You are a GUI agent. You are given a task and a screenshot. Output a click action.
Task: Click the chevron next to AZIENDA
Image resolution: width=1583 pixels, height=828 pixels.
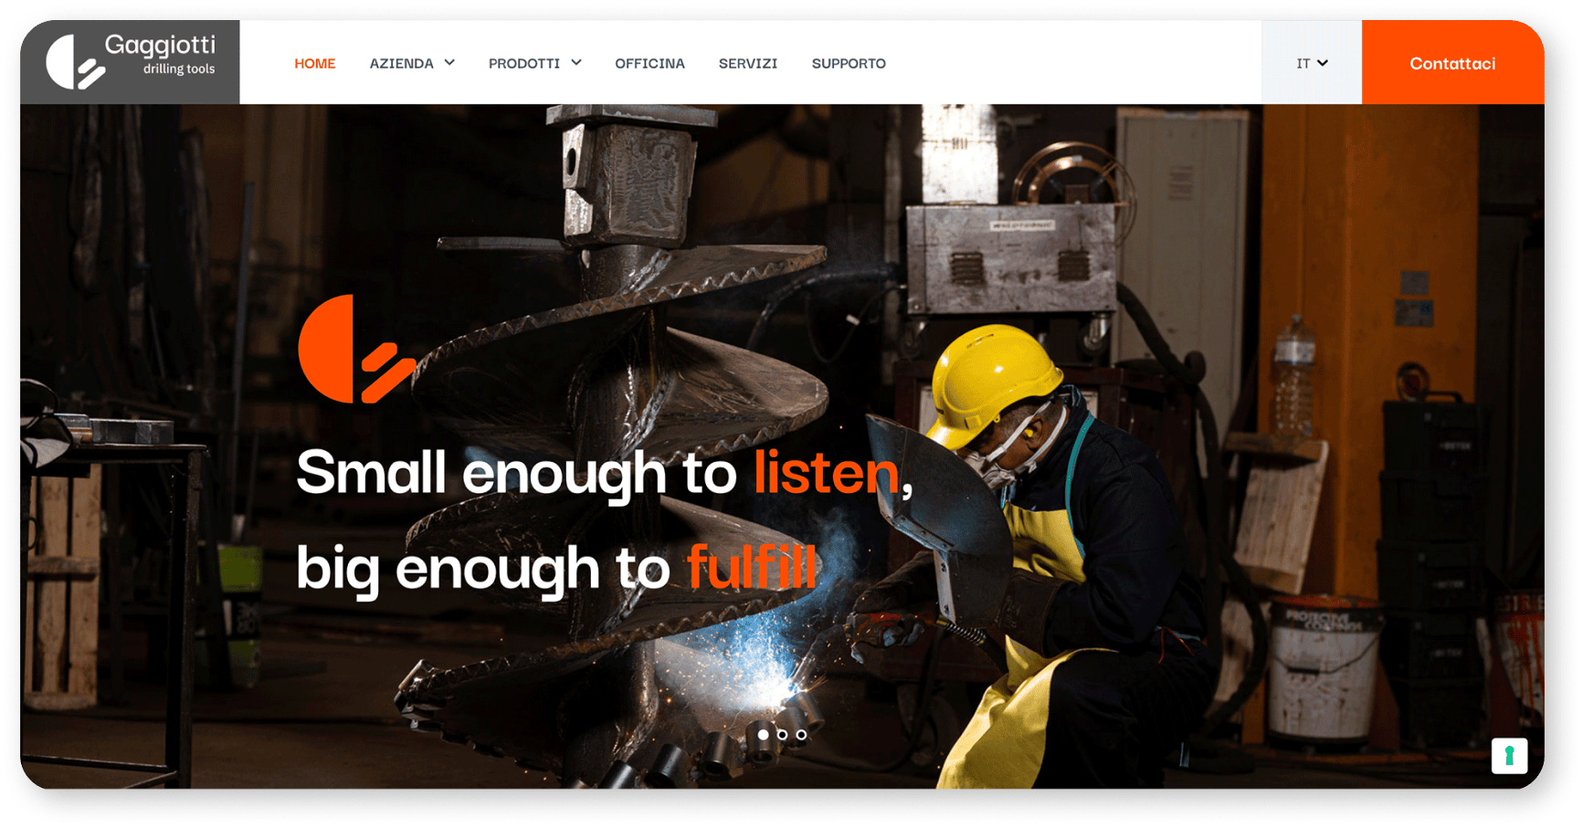[x=449, y=62]
